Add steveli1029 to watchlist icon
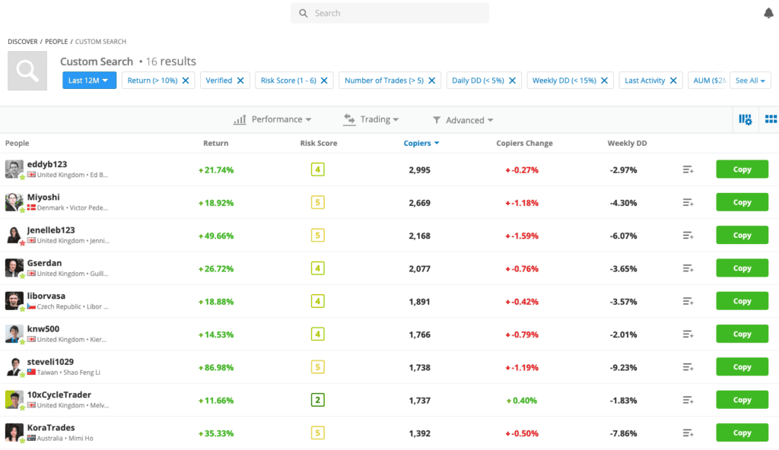Viewport: 779px width, 450px height. click(688, 367)
